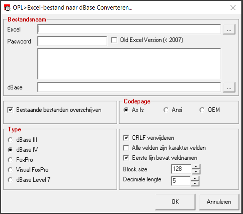Uncheck CRLF verwijderen option
The height and width of the screenshot is (214, 243).
126,138
